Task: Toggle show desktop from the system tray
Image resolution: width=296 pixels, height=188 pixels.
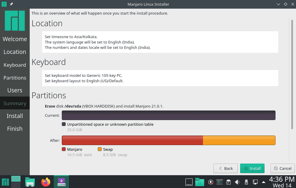Action: point(189,182)
